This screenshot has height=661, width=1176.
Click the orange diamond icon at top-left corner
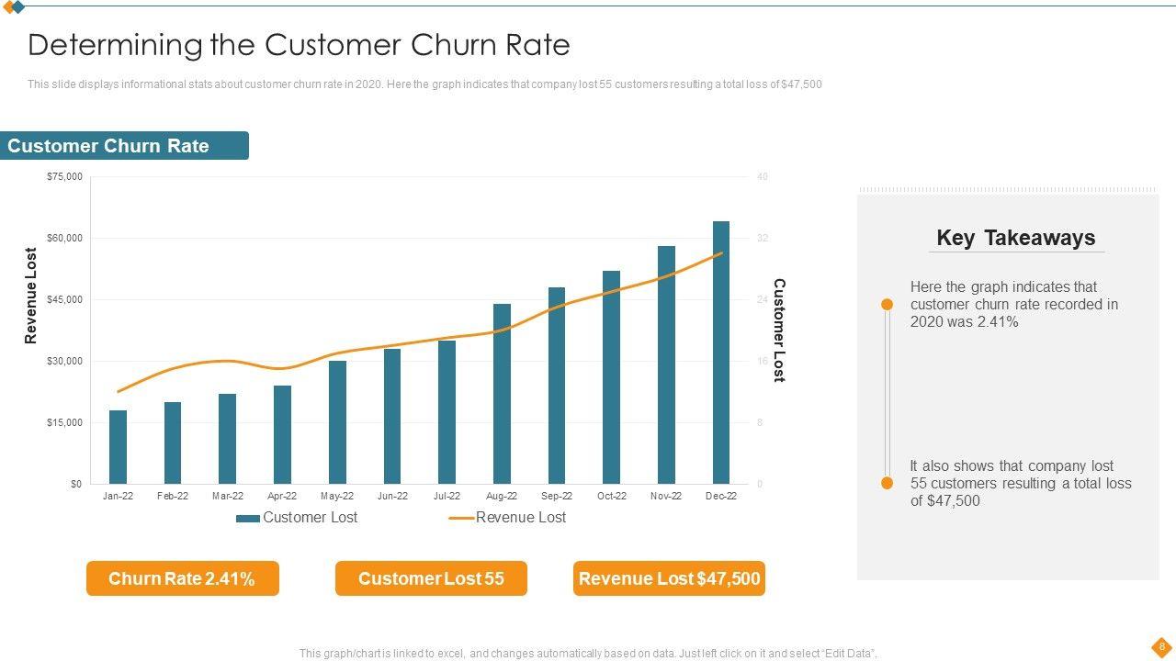[x=9, y=6]
